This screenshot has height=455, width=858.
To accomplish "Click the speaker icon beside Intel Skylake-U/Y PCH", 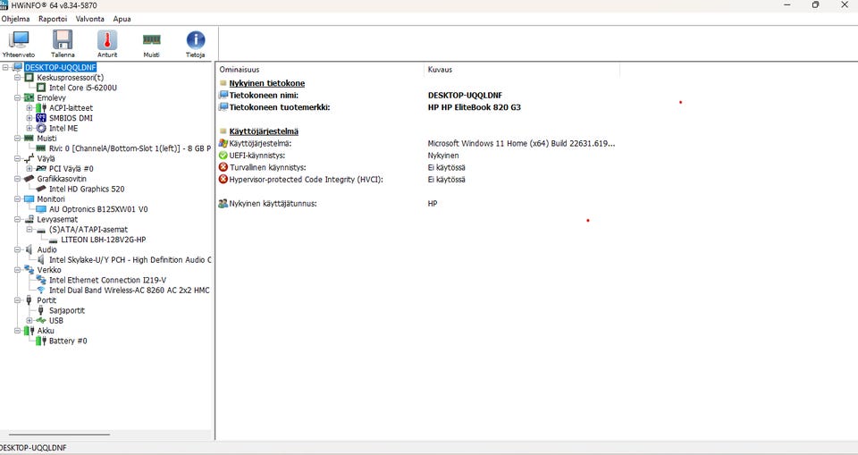I will pos(41,259).
